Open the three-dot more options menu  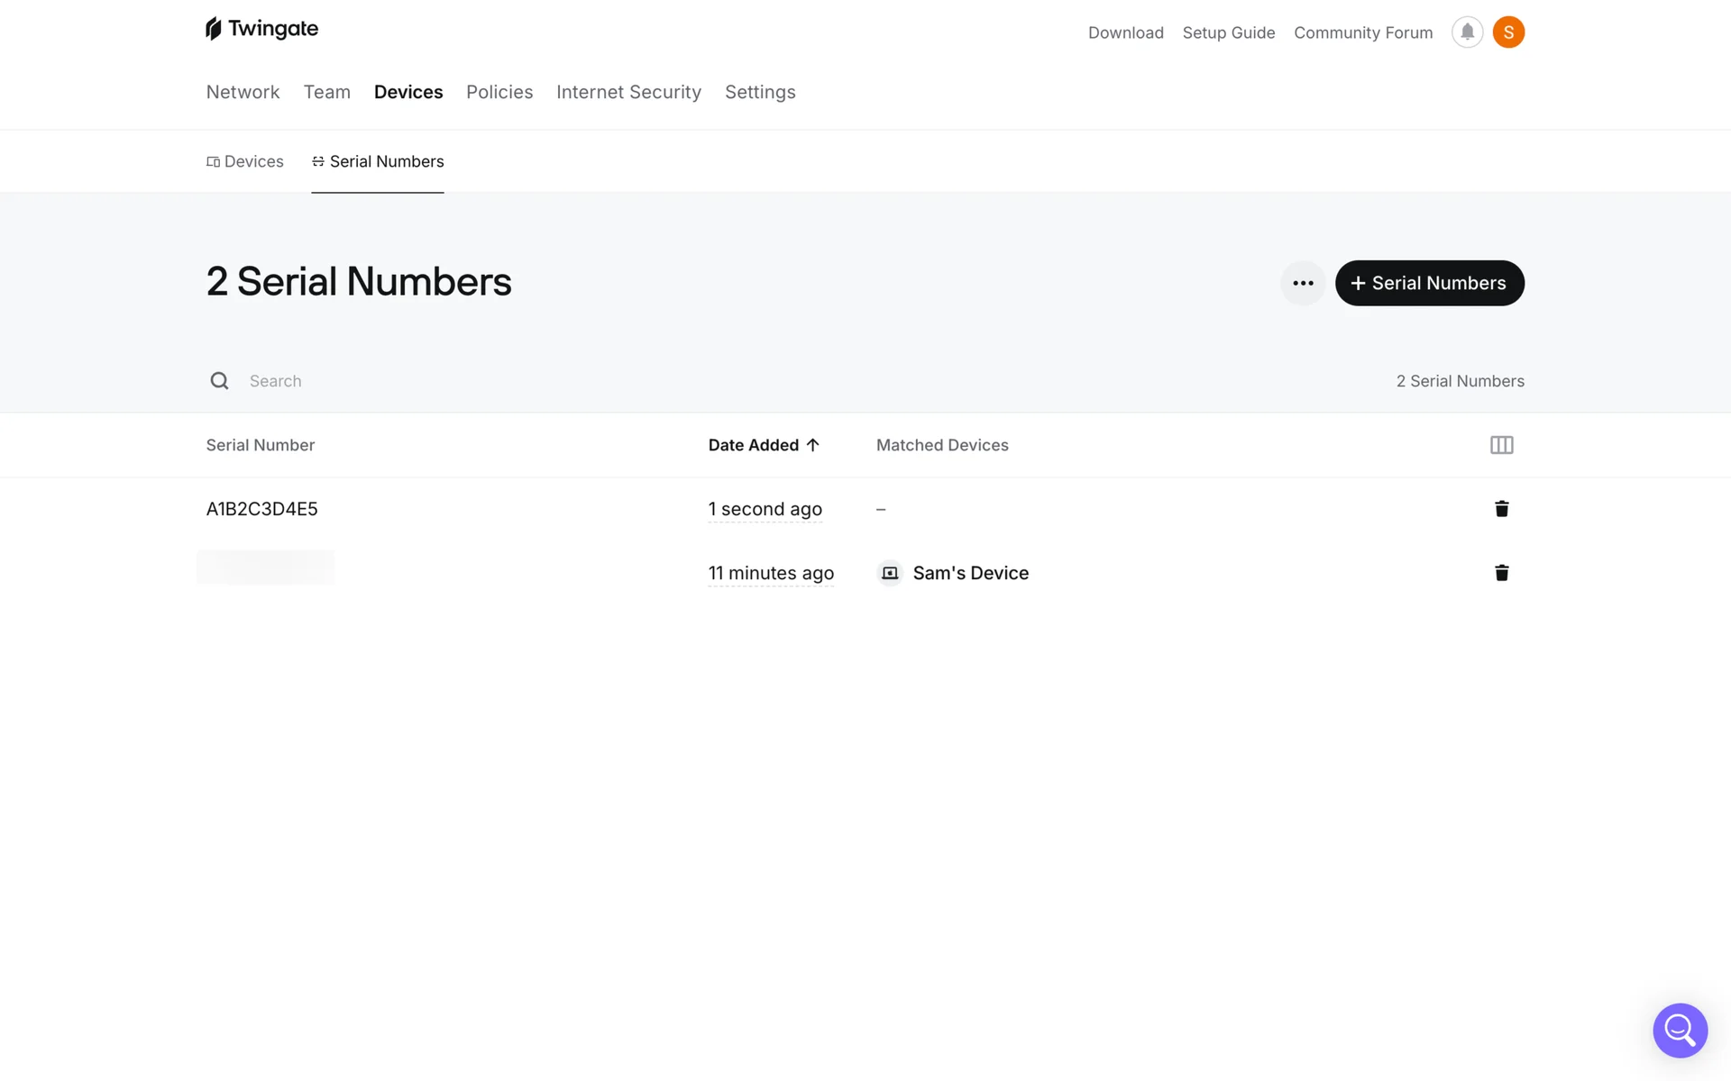[1303, 283]
